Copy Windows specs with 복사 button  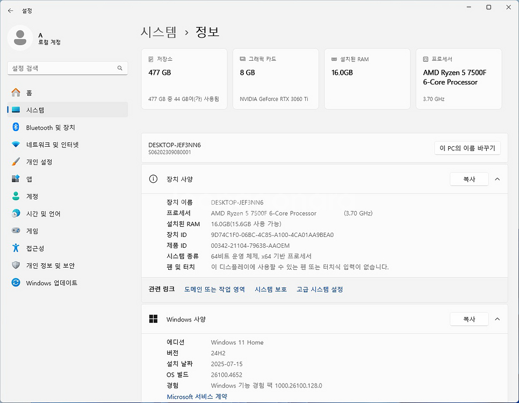coord(469,319)
